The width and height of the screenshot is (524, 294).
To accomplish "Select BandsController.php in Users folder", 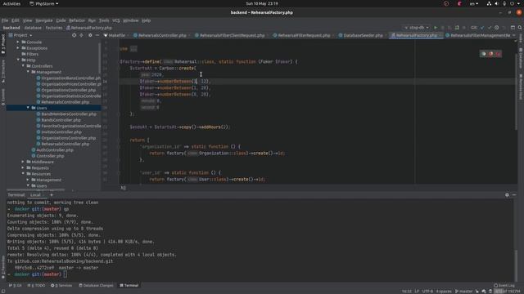I will (61, 120).
